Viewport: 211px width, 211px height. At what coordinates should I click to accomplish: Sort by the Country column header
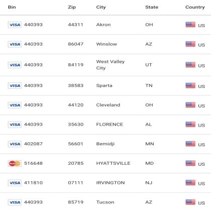click(195, 8)
